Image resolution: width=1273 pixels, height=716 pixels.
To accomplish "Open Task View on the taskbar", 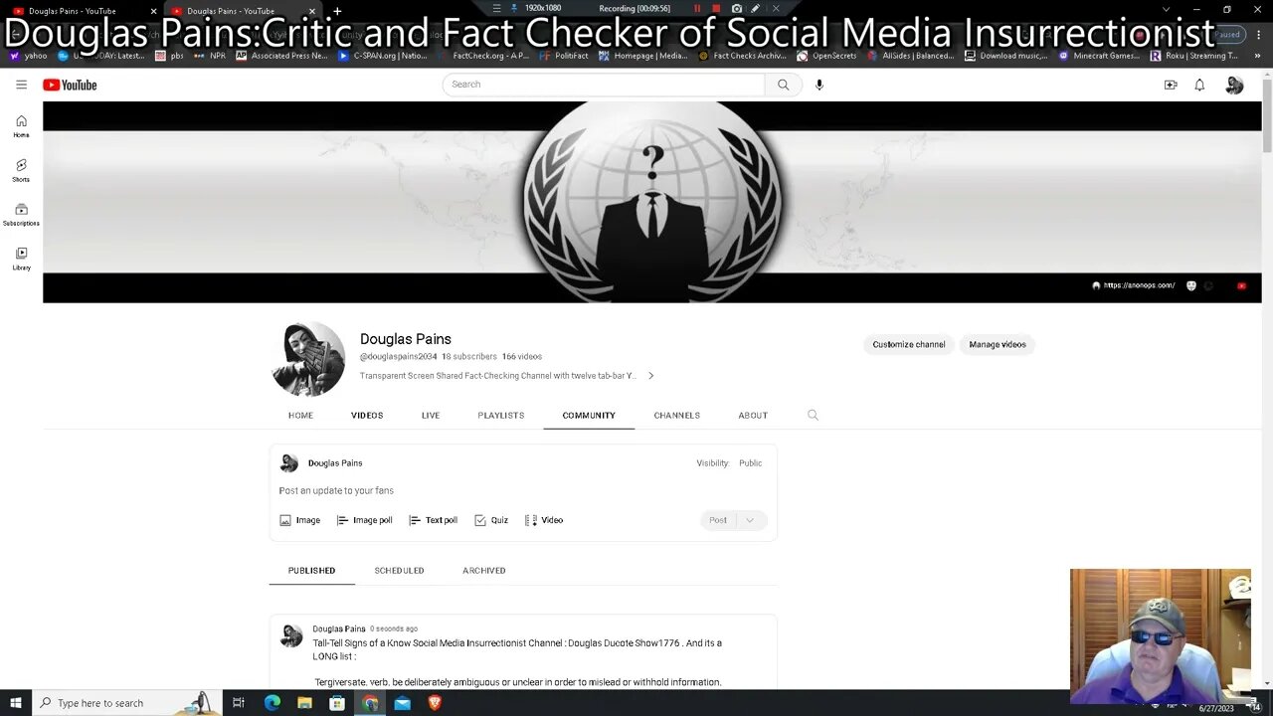I will [239, 703].
